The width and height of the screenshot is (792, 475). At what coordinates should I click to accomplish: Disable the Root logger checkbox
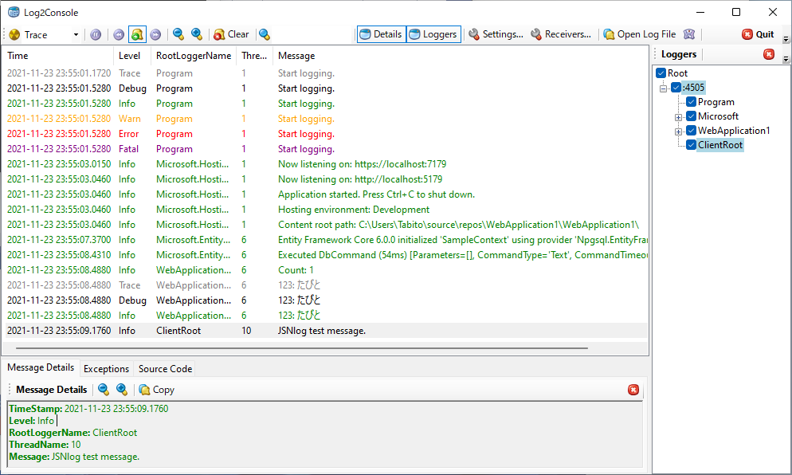pos(661,73)
